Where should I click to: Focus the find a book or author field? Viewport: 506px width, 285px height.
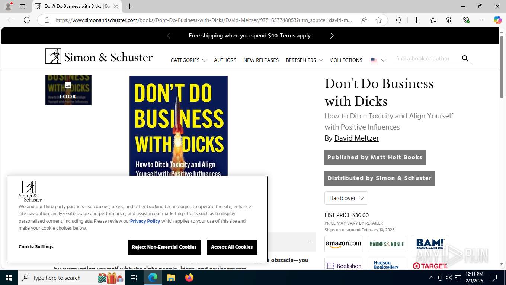426,59
